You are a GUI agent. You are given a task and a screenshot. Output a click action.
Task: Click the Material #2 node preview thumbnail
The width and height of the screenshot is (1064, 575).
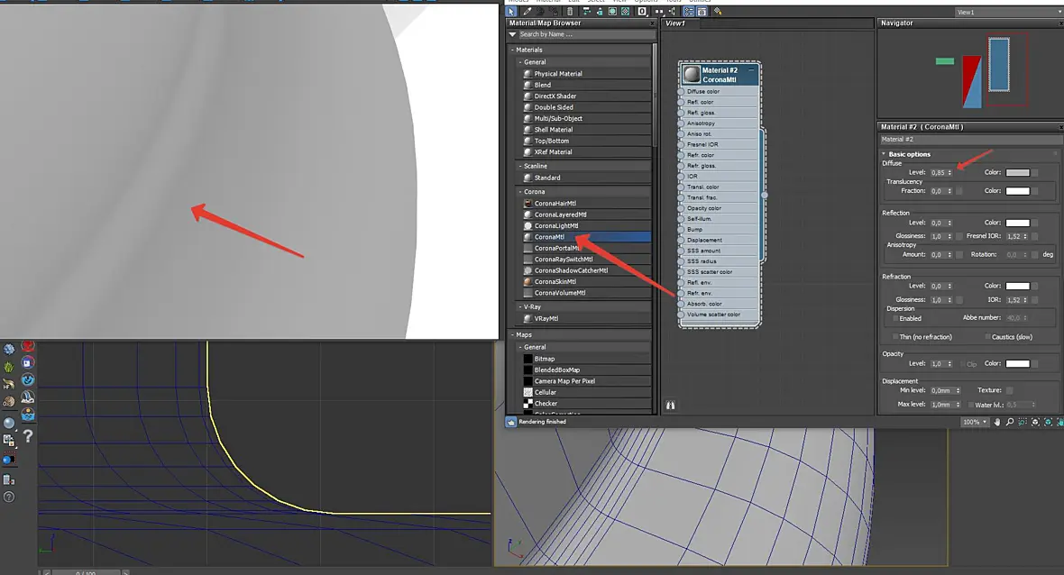[x=692, y=75]
